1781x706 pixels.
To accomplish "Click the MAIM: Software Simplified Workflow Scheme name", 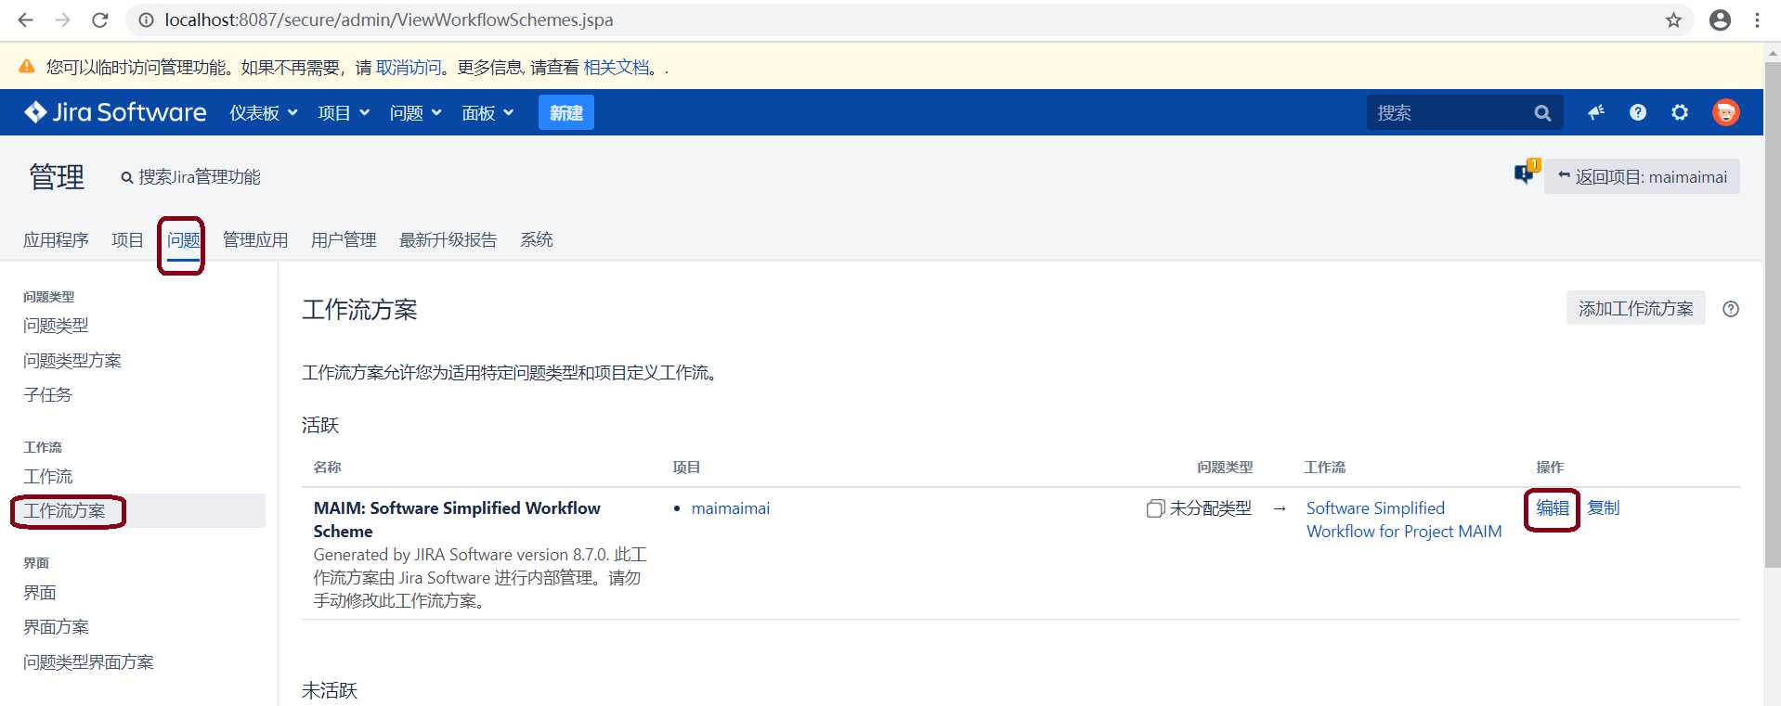I will pos(457,520).
